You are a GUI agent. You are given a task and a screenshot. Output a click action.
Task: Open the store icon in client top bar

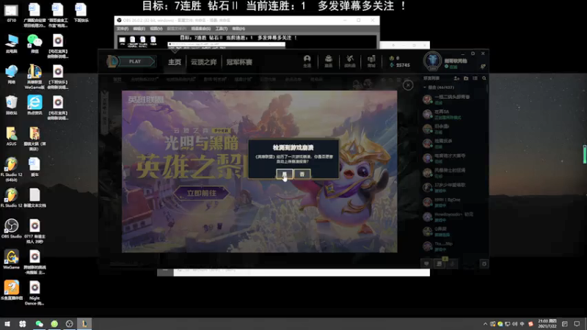click(371, 61)
